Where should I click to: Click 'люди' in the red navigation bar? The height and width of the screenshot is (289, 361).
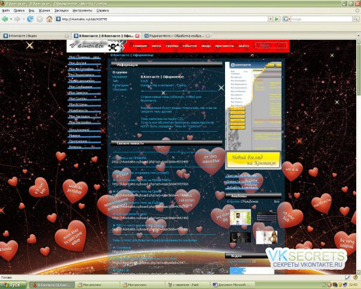pyautogui.click(x=206, y=46)
